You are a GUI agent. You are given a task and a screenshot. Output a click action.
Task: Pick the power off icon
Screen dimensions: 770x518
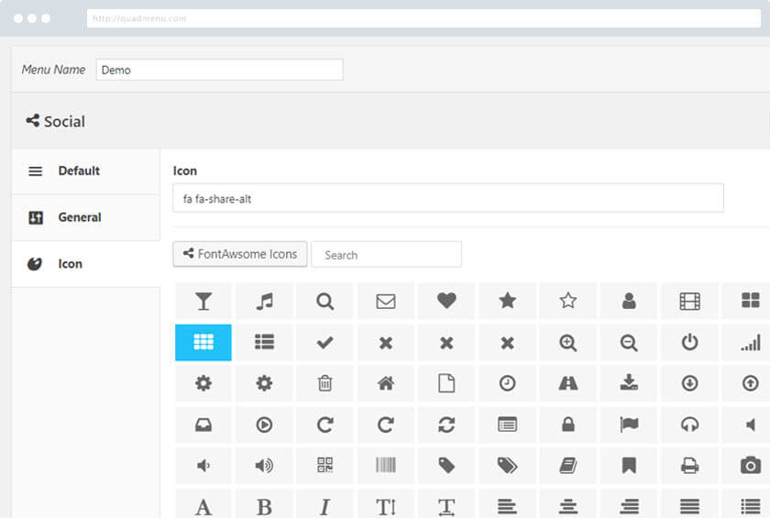click(689, 342)
